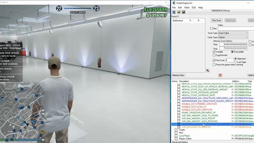Enable Pause the game while scanning
The height and width of the screenshot is (143, 254).
[214, 64]
